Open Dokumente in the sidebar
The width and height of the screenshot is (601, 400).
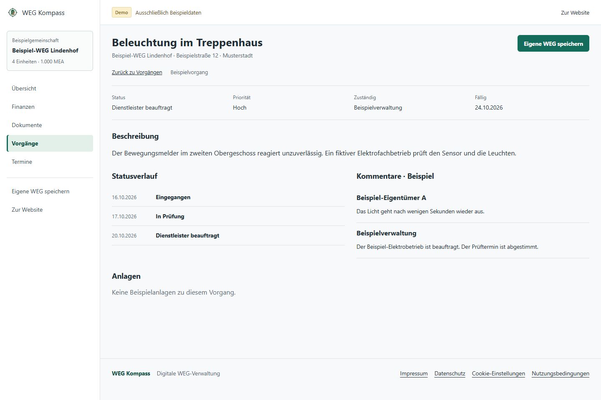click(50, 125)
